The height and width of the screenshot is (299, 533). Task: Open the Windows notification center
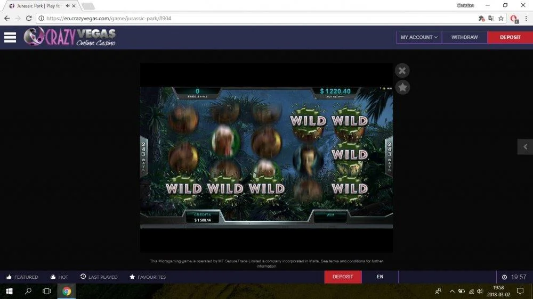coord(520,291)
